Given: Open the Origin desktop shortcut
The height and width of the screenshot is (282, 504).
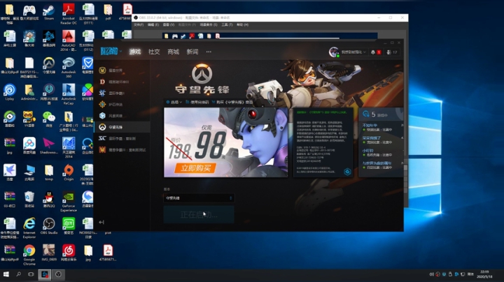Looking at the screenshot, I should 69,172.
